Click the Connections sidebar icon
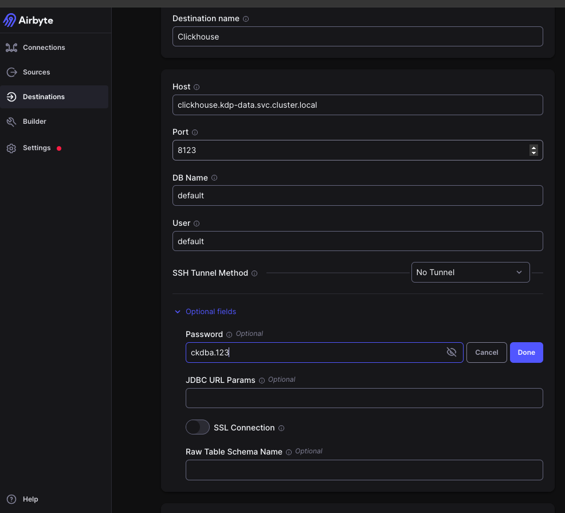The width and height of the screenshot is (565, 513). click(x=11, y=48)
